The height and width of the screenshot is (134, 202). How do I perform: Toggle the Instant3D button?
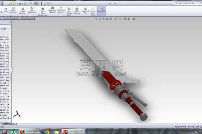pyautogui.click(x=101, y=11)
